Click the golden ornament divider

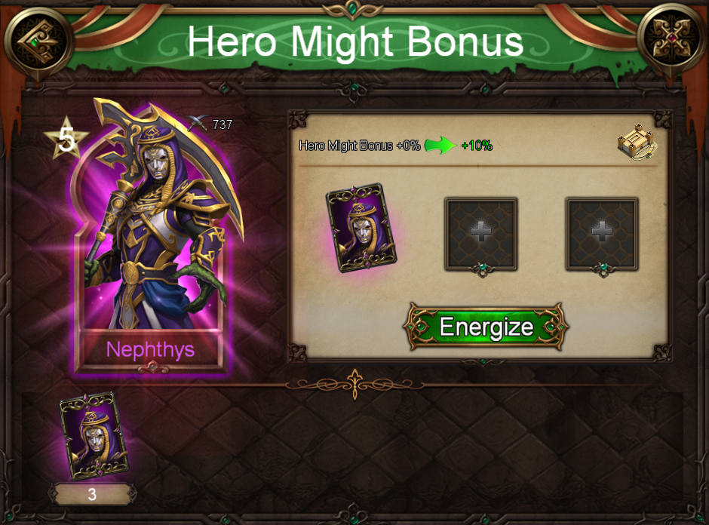[x=355, y=385]
